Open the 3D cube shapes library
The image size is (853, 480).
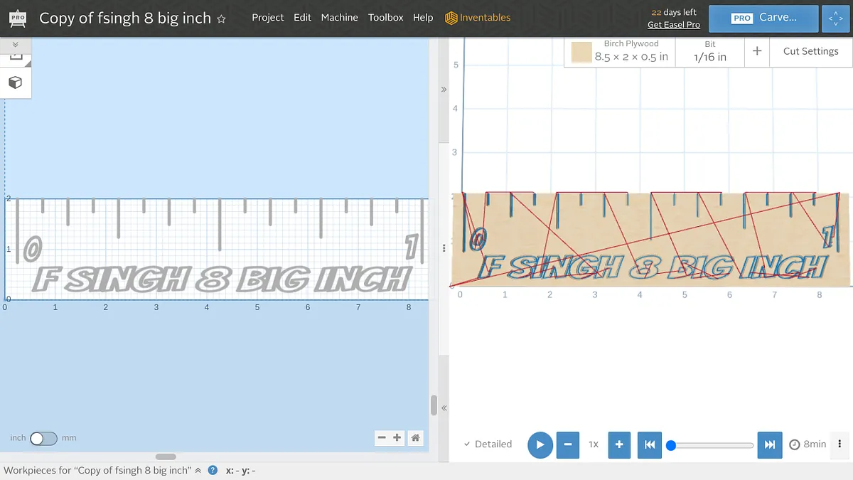pos(15,82)
